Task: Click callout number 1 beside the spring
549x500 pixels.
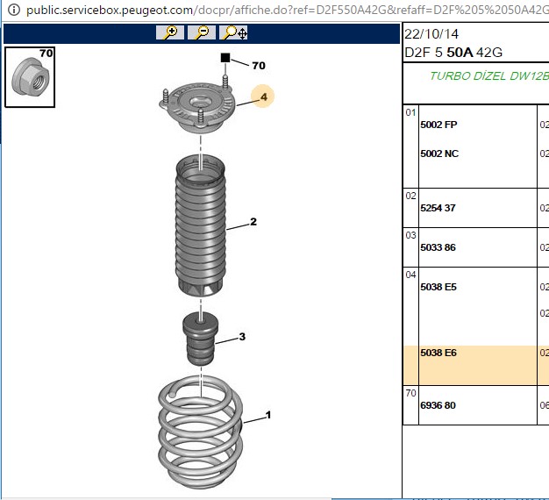Action: pos(267,415)
